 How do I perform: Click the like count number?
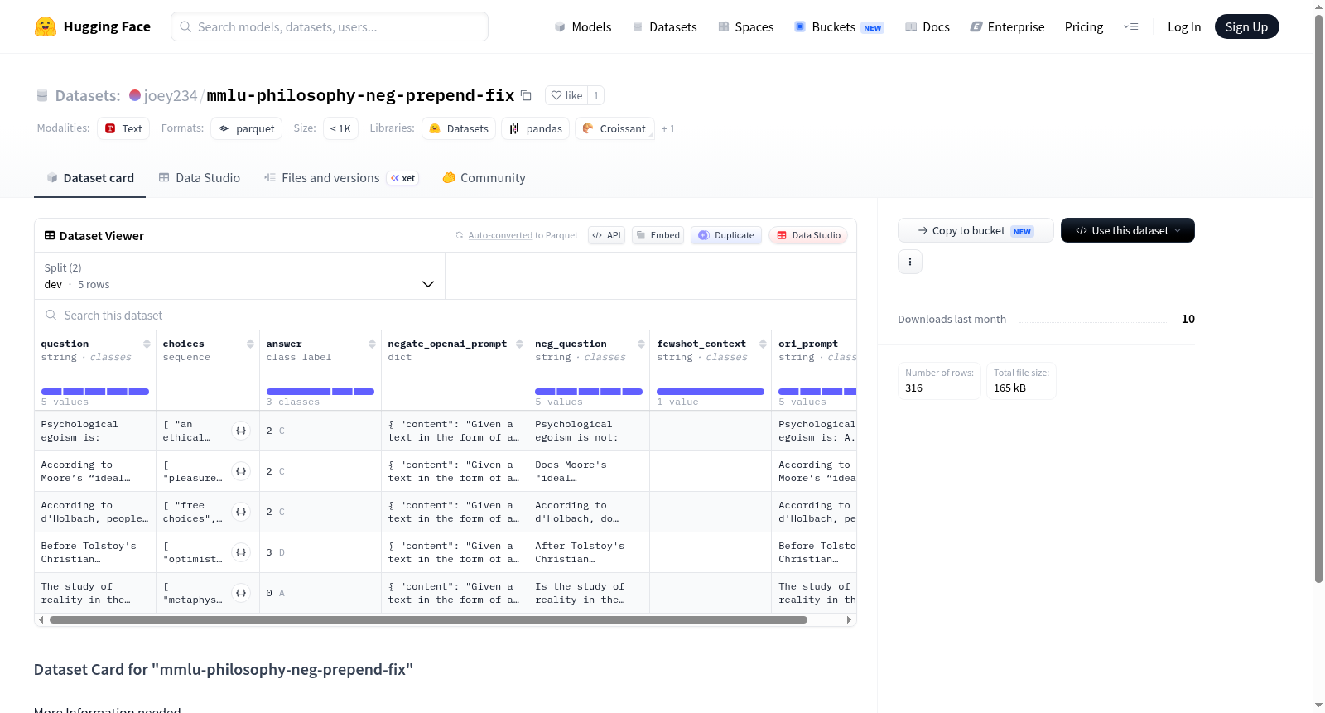pos(596,95)
